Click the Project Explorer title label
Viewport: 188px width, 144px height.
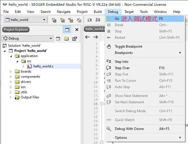[16, 30]
